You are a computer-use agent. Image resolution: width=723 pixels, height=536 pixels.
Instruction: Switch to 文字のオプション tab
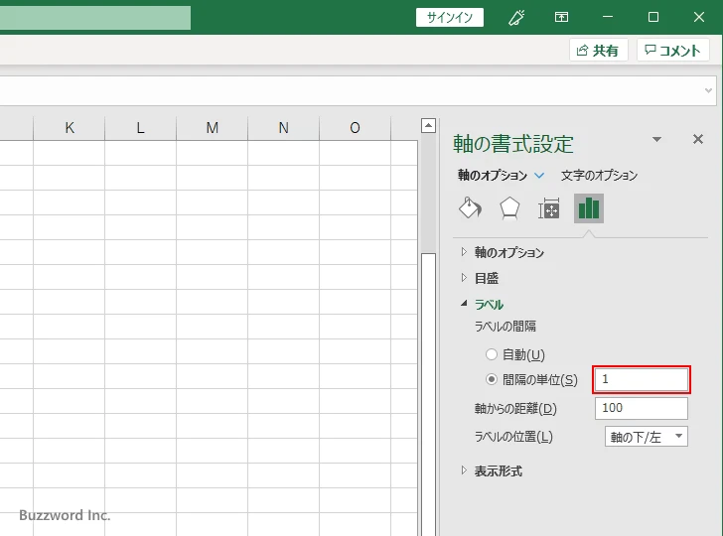point(599,175)
